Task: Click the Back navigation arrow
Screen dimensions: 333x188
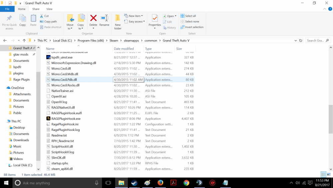Action: pyautogui.click(x=5, y=40)
